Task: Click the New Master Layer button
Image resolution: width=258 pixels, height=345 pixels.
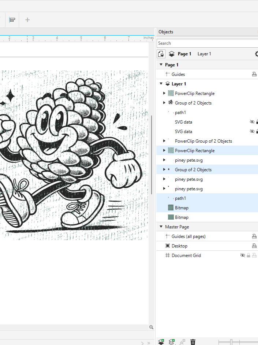Action: pos(172,342)
